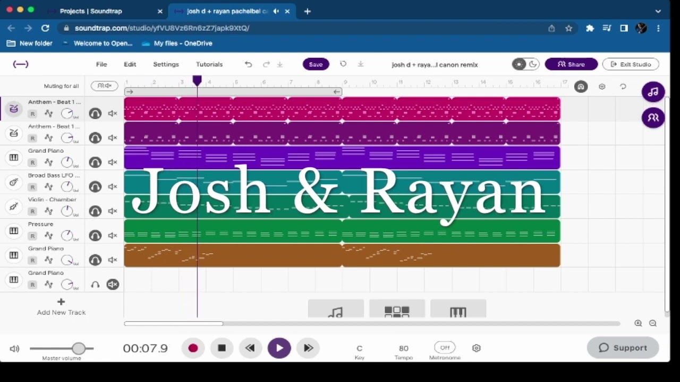Viewport: 680px width, 382px height.
Task: Open the collaborators panel button
Action: click(x=653, y=118)
